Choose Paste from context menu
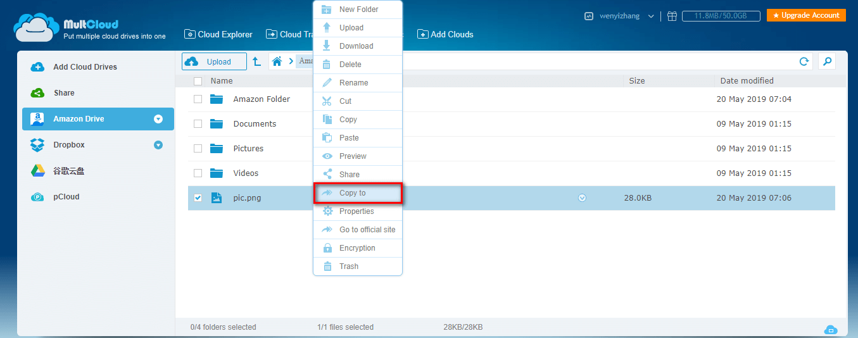 point(358,138)
